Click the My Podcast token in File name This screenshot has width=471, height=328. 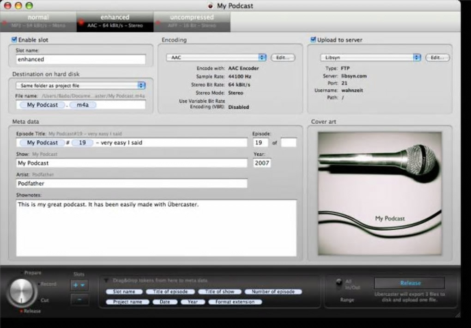(x=42, y=105)
